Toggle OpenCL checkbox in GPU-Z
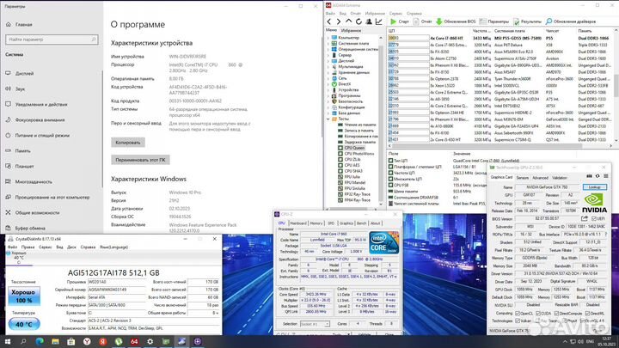 [518, 314]
